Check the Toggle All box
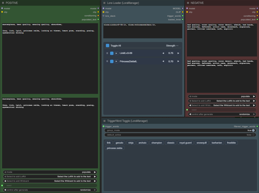The width and height of the screenshot is (259, 193). pos(107,46)
